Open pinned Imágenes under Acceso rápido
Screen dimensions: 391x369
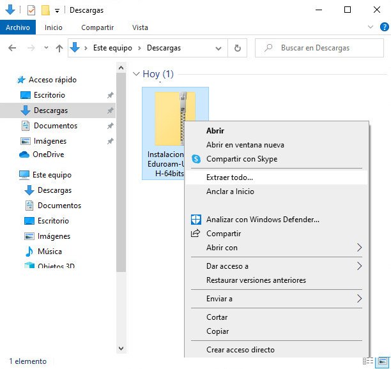50,141
